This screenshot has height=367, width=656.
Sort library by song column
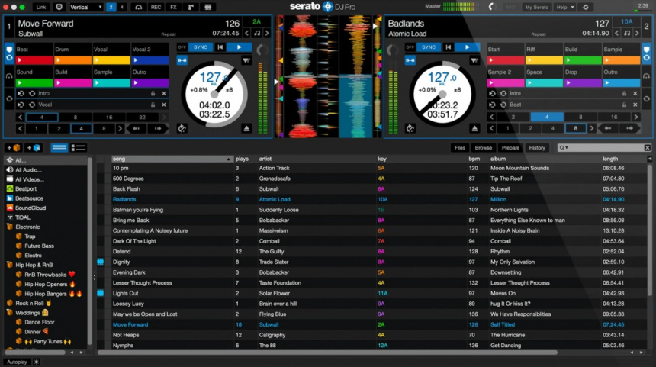tap(172, 159)
